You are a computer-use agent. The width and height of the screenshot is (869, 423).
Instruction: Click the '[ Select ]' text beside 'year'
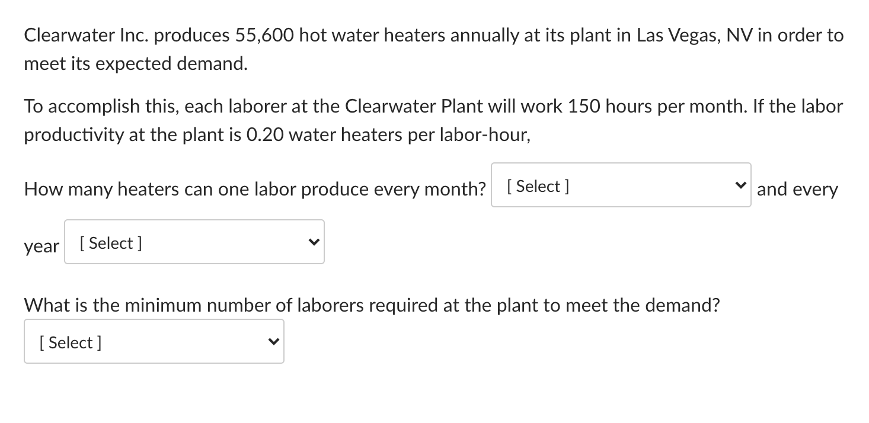[110, 242]
